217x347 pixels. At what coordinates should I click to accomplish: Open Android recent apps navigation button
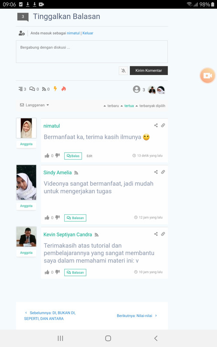60,338
